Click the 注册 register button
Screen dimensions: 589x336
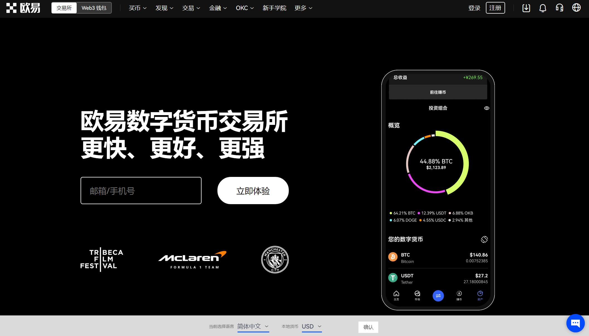point(496,8)
